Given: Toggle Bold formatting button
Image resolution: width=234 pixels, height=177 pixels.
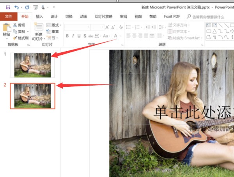Looking at the screenshot, I should [67, 36].
